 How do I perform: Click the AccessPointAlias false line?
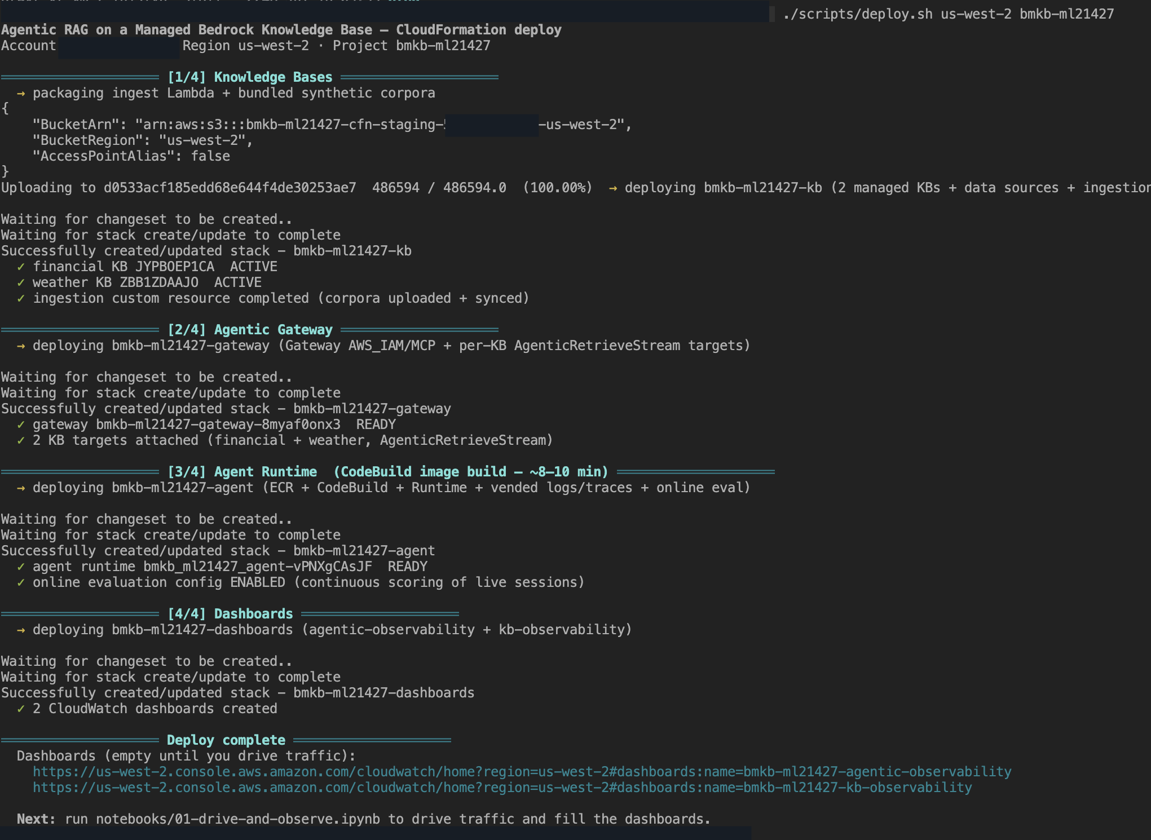point(131,156)
